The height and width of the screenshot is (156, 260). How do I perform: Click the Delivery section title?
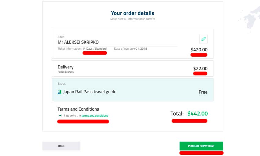(x=65, y=67)
